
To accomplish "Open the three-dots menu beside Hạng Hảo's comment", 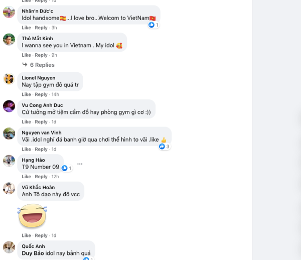I will [80, 164].
